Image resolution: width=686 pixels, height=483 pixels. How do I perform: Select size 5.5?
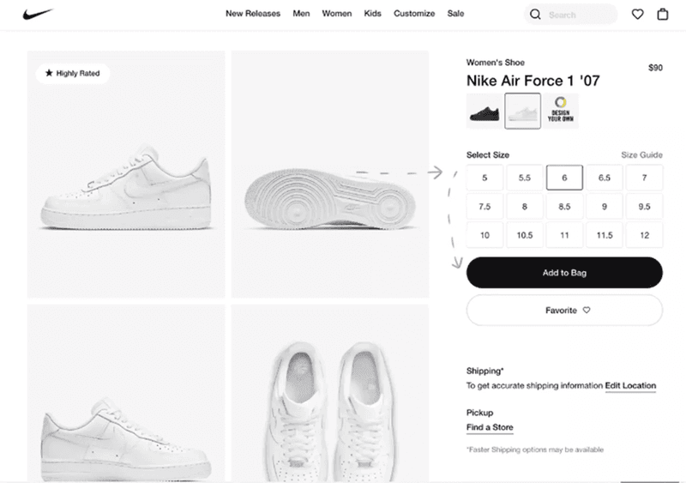[x=525, y=178]
